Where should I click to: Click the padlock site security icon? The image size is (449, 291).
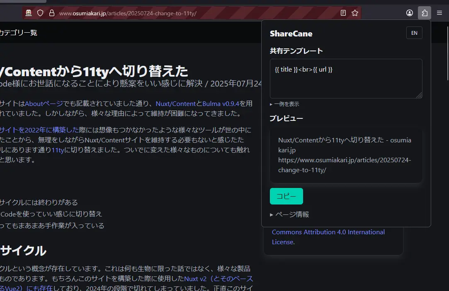[51, 13]
